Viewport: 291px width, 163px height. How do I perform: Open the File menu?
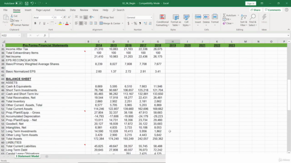tap(5, 10)
